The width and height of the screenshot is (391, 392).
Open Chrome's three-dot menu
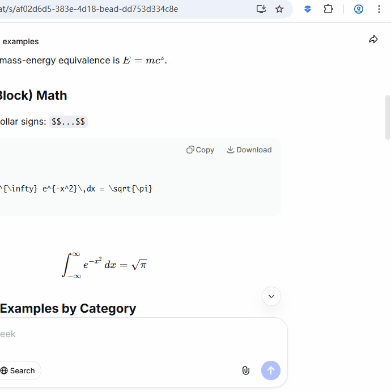tap(379, 9)
